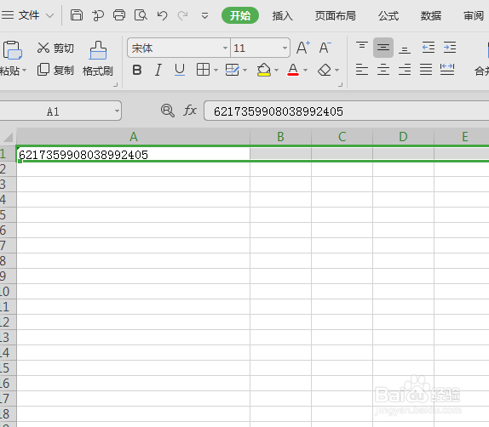Open Print Preview icon
Viewport: 489px width, 427px height.
141,15
